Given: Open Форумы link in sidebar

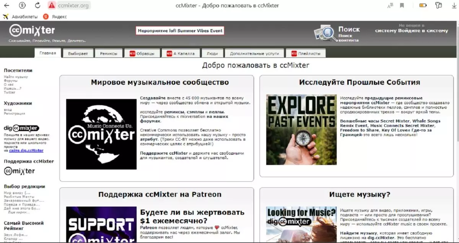Looking at the screenshot, I should (10, 81).
